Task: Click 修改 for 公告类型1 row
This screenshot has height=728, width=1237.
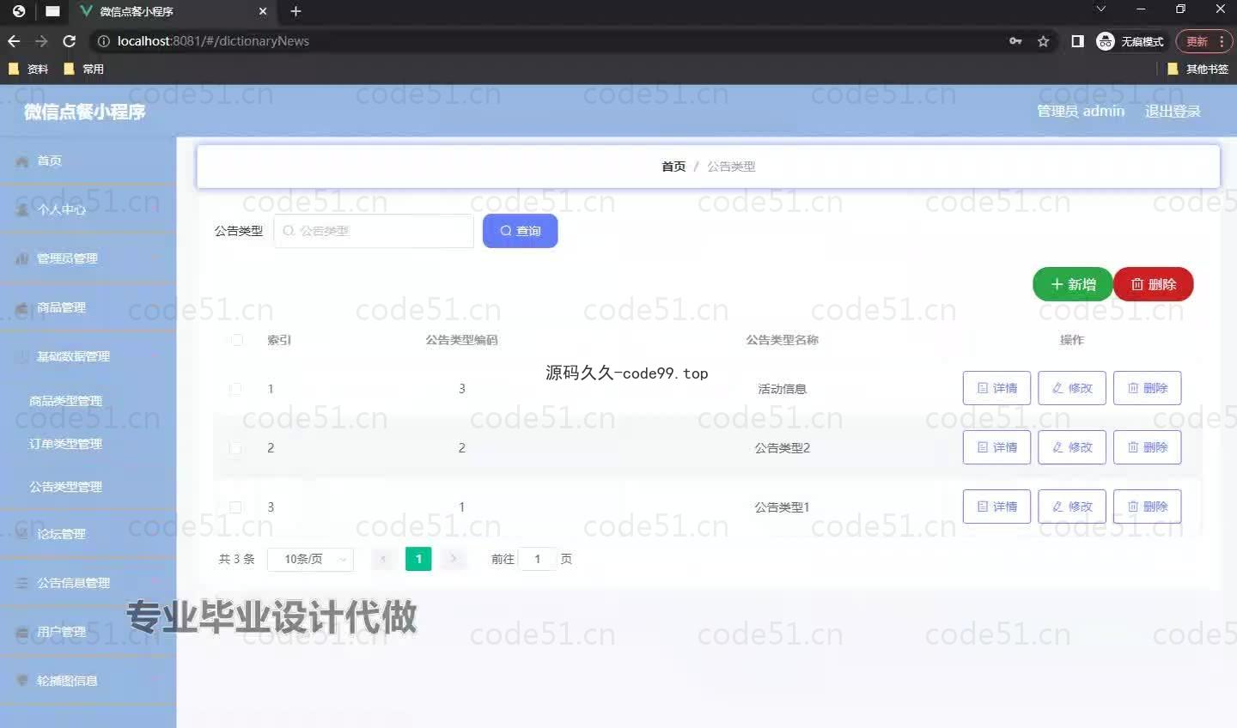Action: click(1072, 507)
